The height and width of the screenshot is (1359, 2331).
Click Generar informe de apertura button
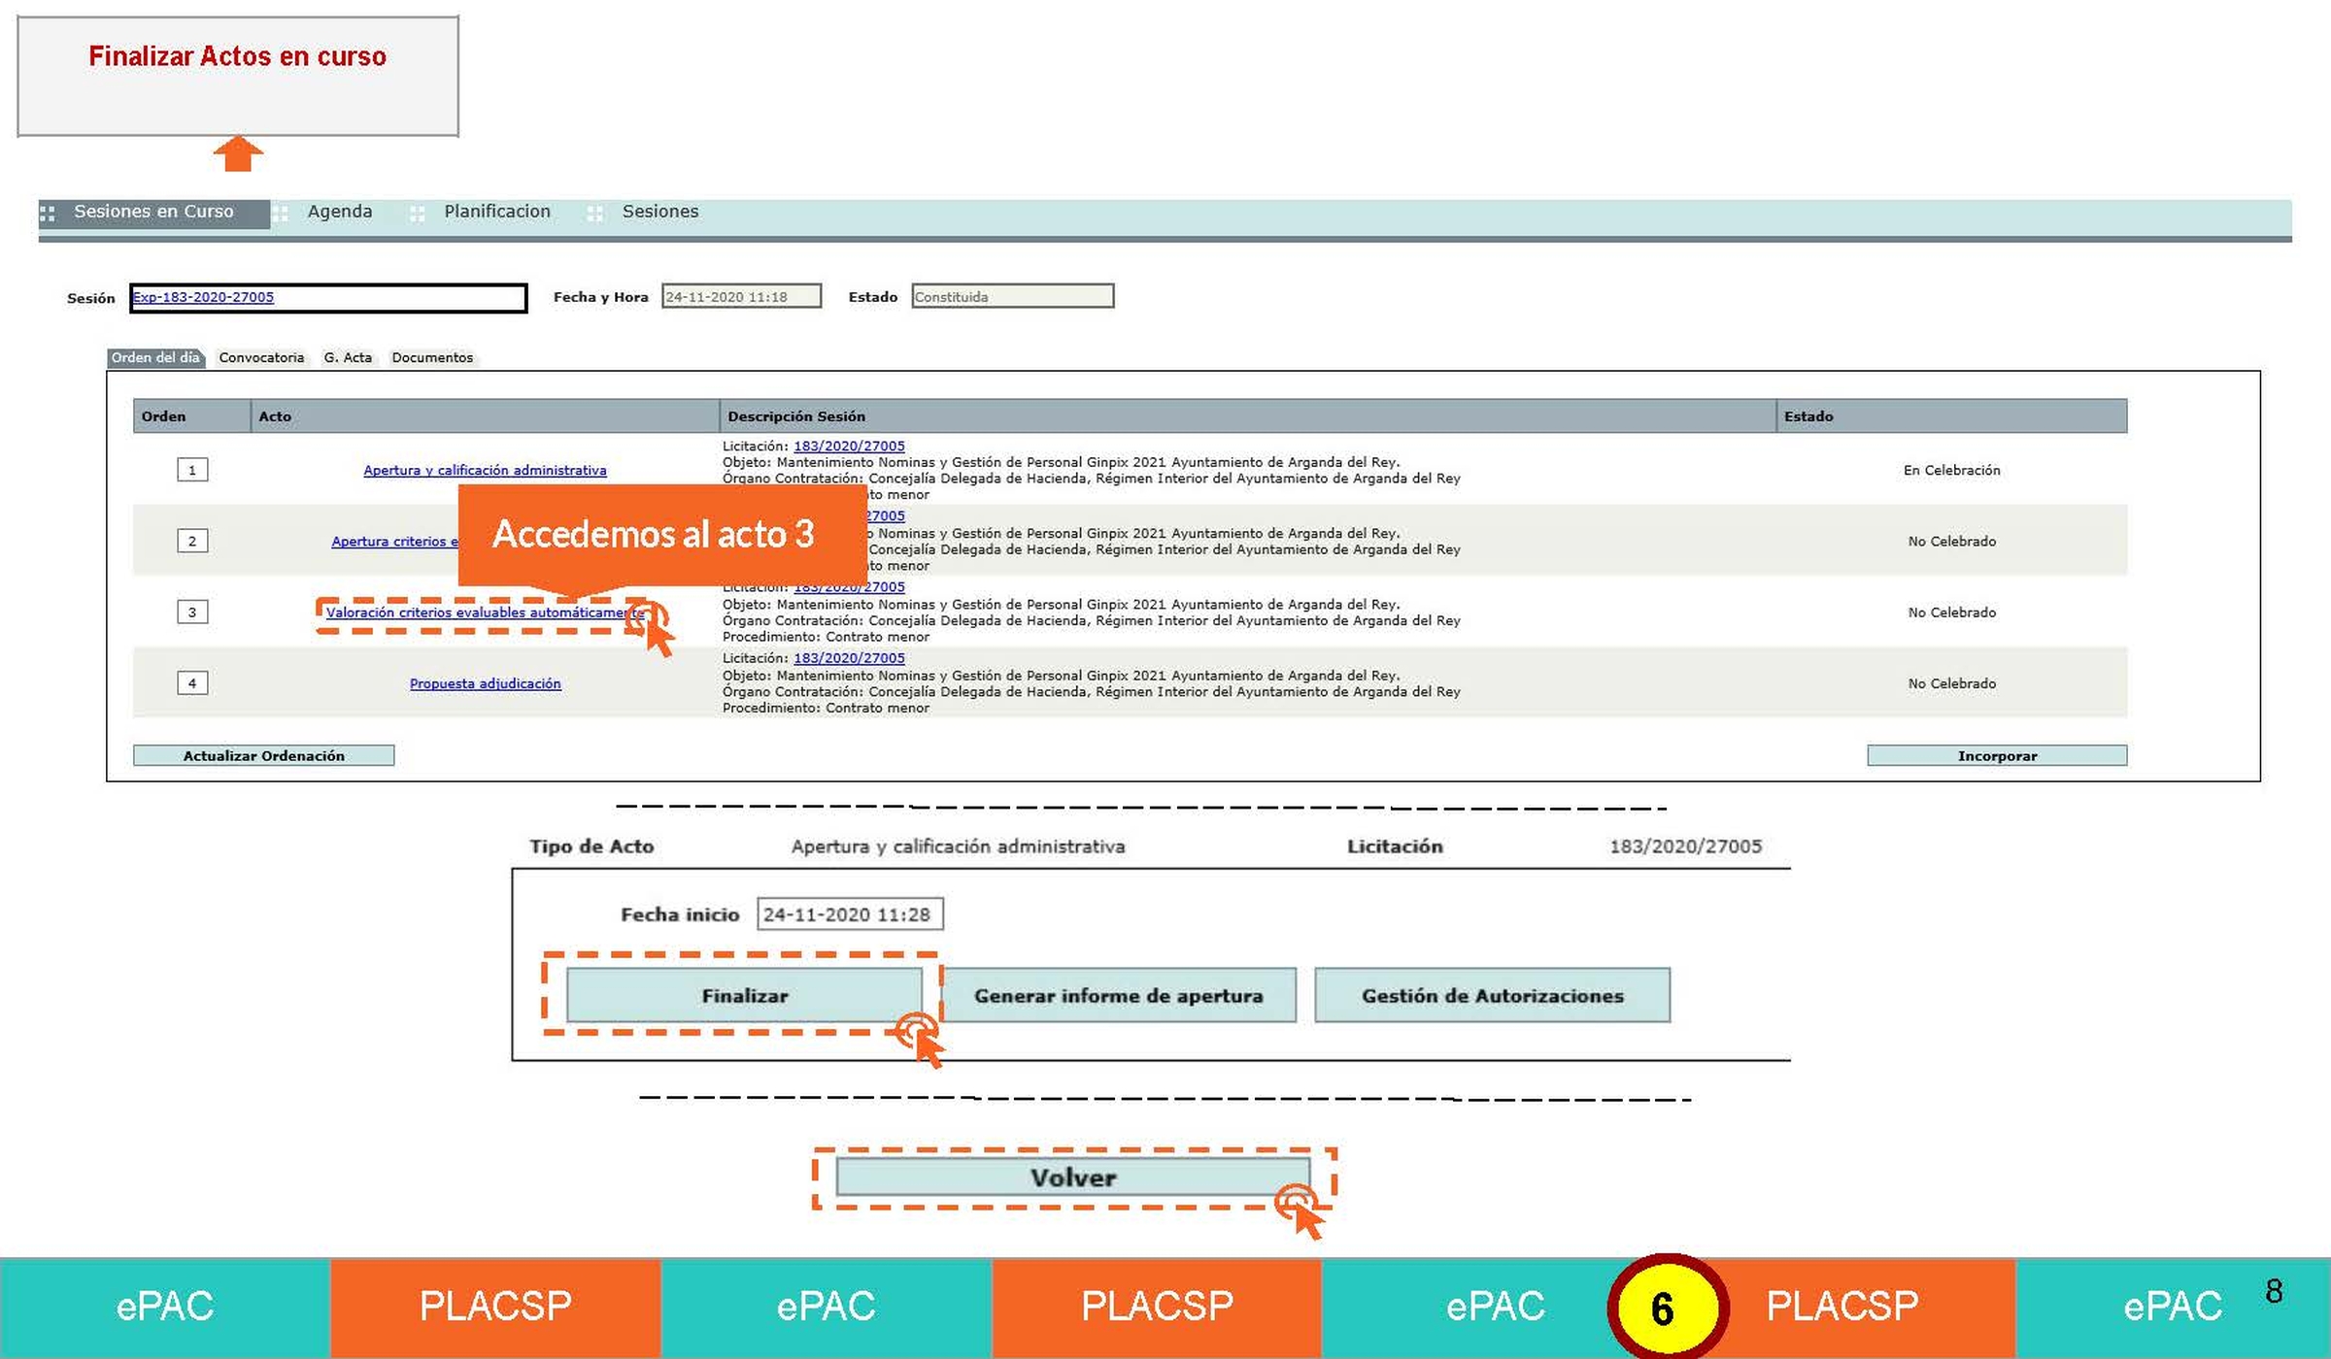pos(1119,995)
